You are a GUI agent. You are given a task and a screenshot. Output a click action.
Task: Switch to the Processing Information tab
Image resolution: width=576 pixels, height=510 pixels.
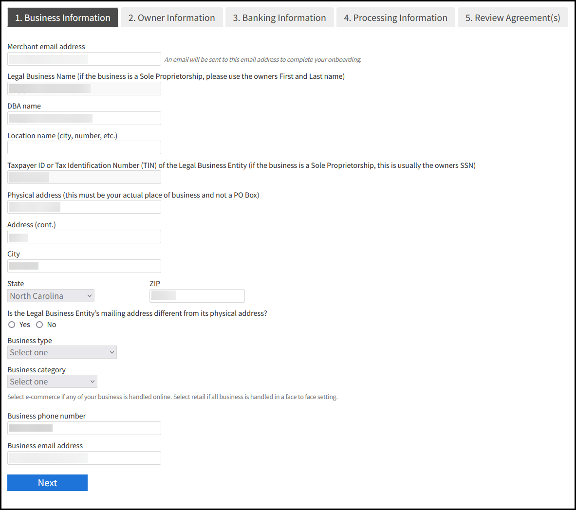395,17
